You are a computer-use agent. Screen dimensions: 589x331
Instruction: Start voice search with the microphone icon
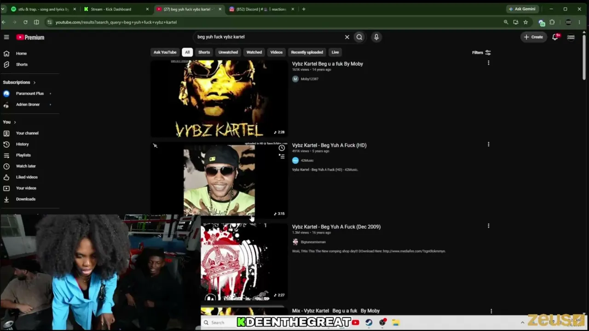tap(376, 37)
